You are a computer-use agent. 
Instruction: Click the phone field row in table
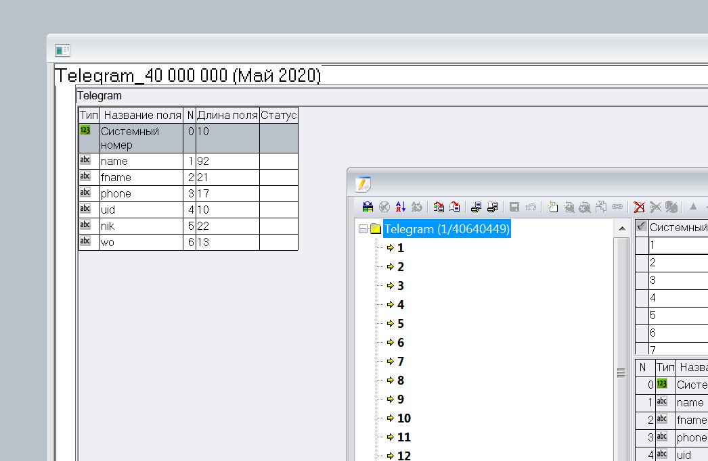pyautogui.click(x=188, y=193)
